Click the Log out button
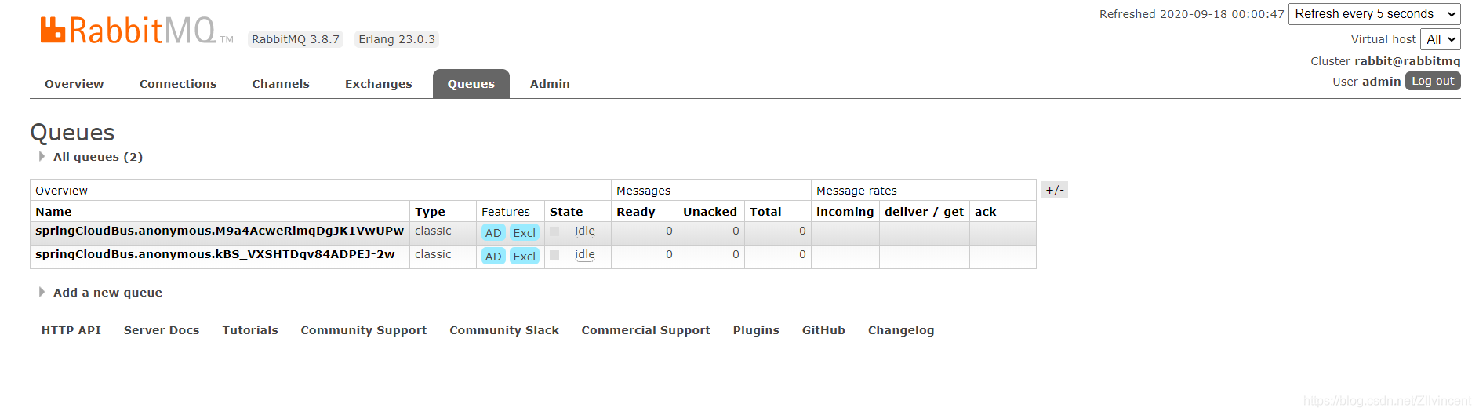The height and width of the screenshot is (415, 1479). click(1433, 81)
